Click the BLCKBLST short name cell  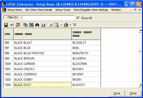click(86, 42)
